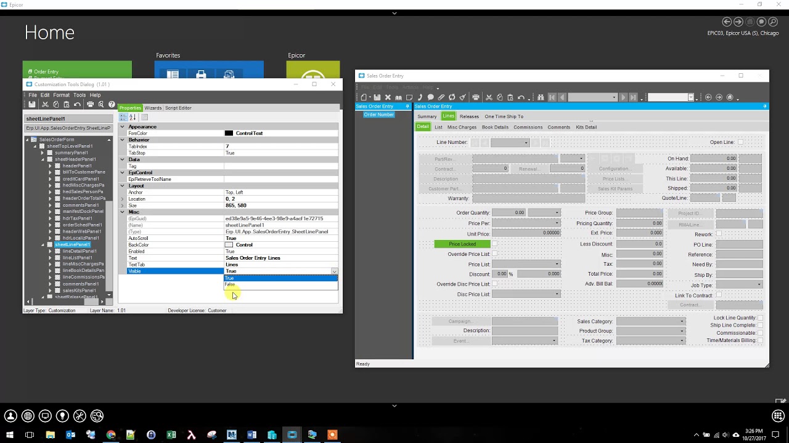Click the globe icon in bottom Epicor bar

tap(28, 416)
